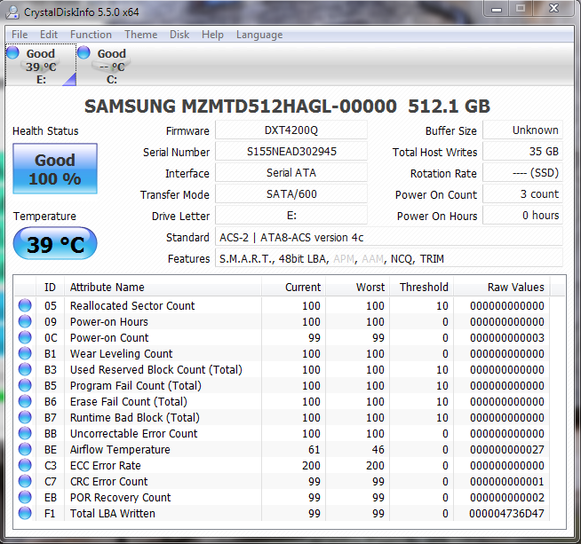Click status orb beside Airflow Temperature
581x544 pixels.
tap(25, 450)
